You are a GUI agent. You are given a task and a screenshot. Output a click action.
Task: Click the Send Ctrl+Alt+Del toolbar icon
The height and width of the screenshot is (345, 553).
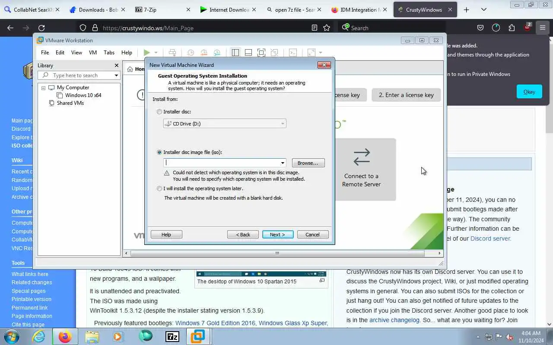tap(172, 53)
